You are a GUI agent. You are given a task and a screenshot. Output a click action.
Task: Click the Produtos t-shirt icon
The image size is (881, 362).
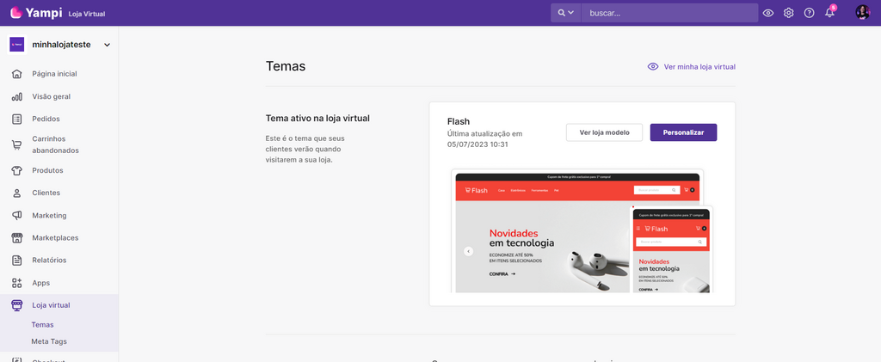click(x=17, y=170)
